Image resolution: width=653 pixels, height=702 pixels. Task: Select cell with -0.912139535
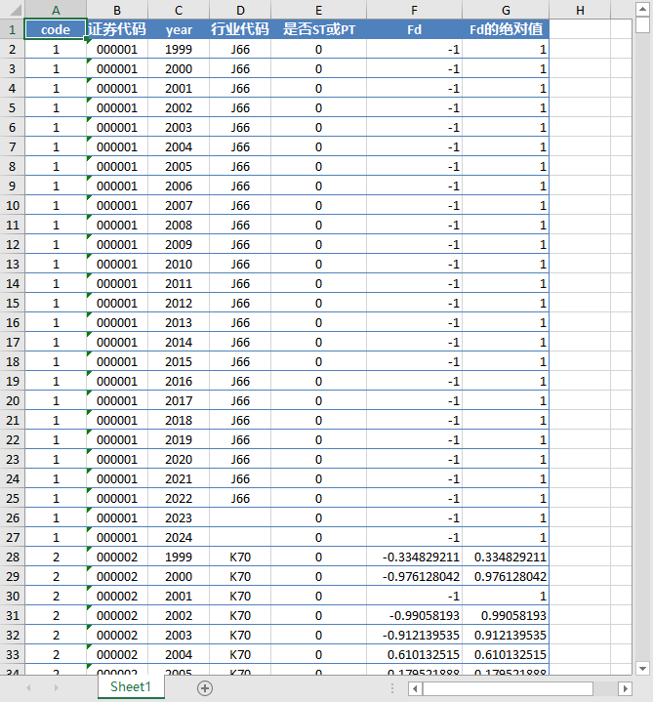coord(414,636)
